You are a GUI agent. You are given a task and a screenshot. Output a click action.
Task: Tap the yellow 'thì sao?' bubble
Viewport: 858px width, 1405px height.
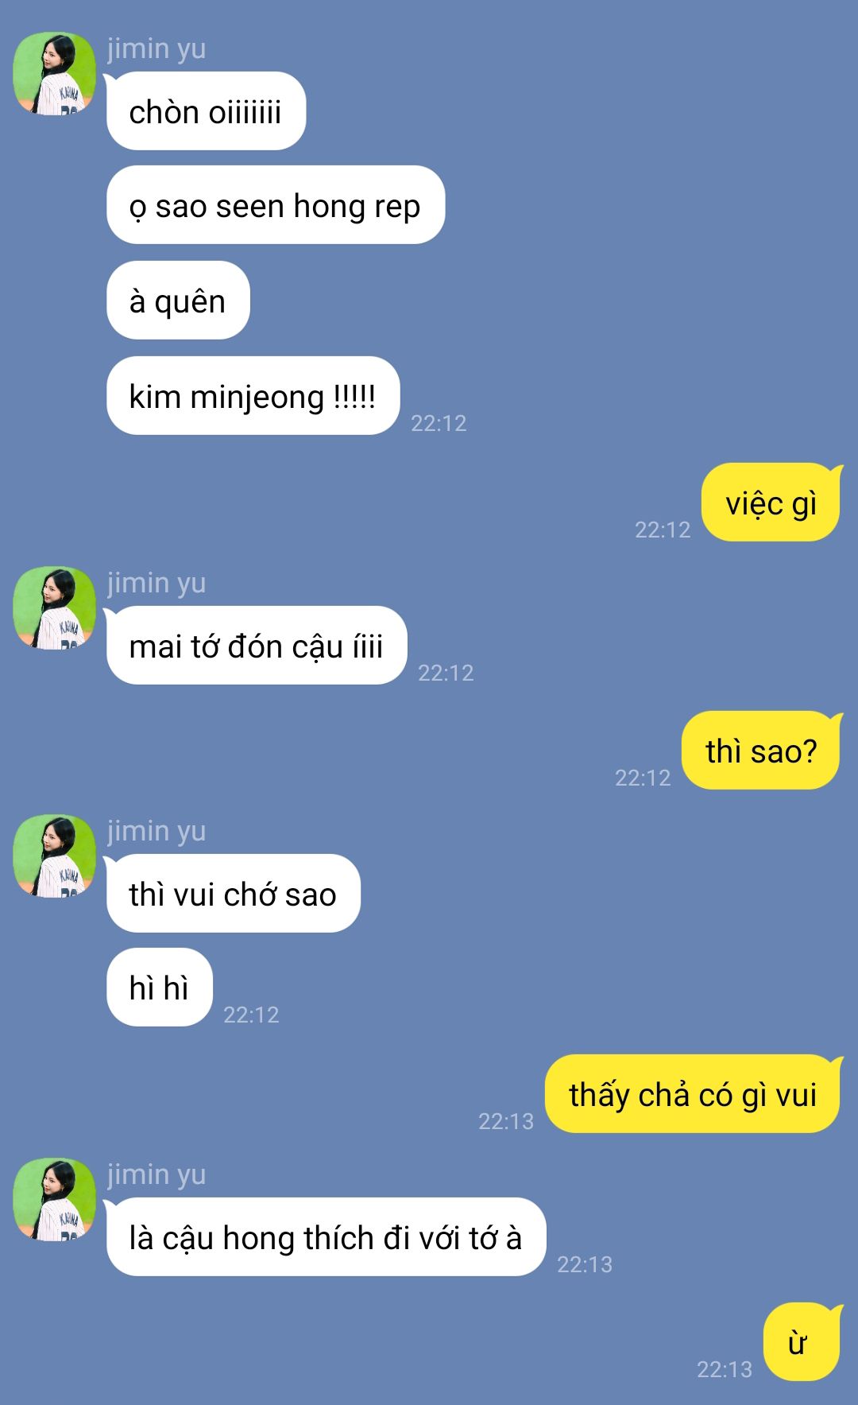pyautogui.click(x=761, y=751)
